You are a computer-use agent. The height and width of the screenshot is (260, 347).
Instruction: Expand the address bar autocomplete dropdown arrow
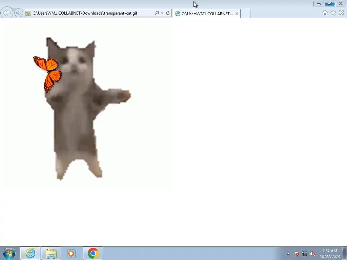pos(162,13)
